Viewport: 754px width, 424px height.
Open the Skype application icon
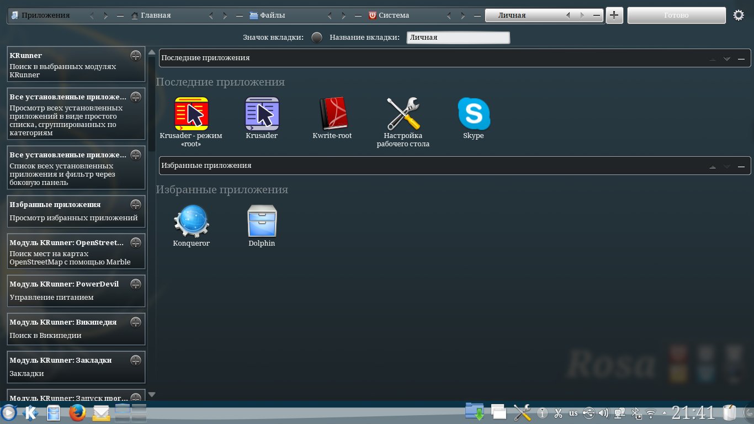(474, 114)
